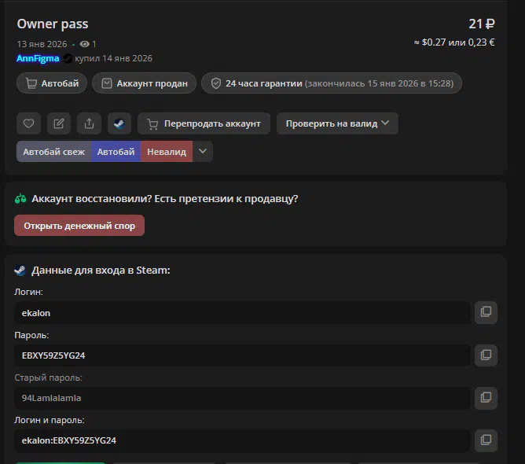Select the red 'Невалид' tag
The width and height of the screenshot is (525, 464).
167,152
